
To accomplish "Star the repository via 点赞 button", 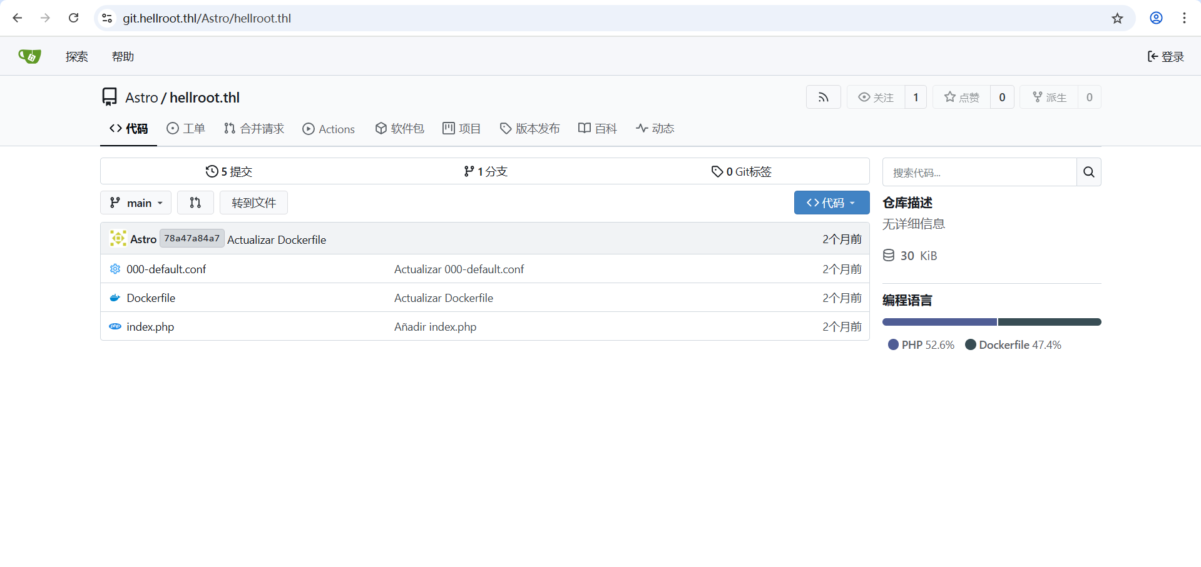I will point(961,97).
